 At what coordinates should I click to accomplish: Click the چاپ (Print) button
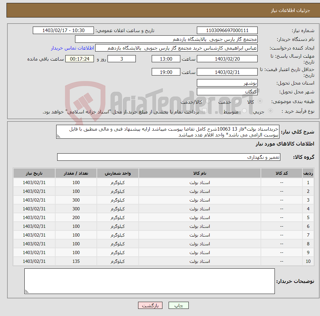[x=179, y=305]
